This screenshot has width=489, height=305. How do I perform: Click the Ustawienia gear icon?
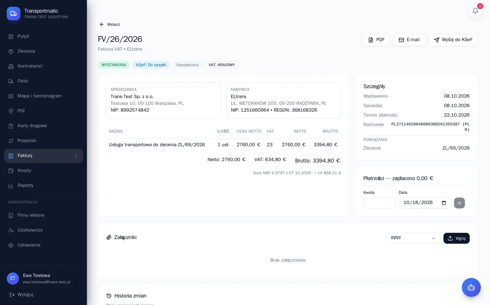[11, 245]
